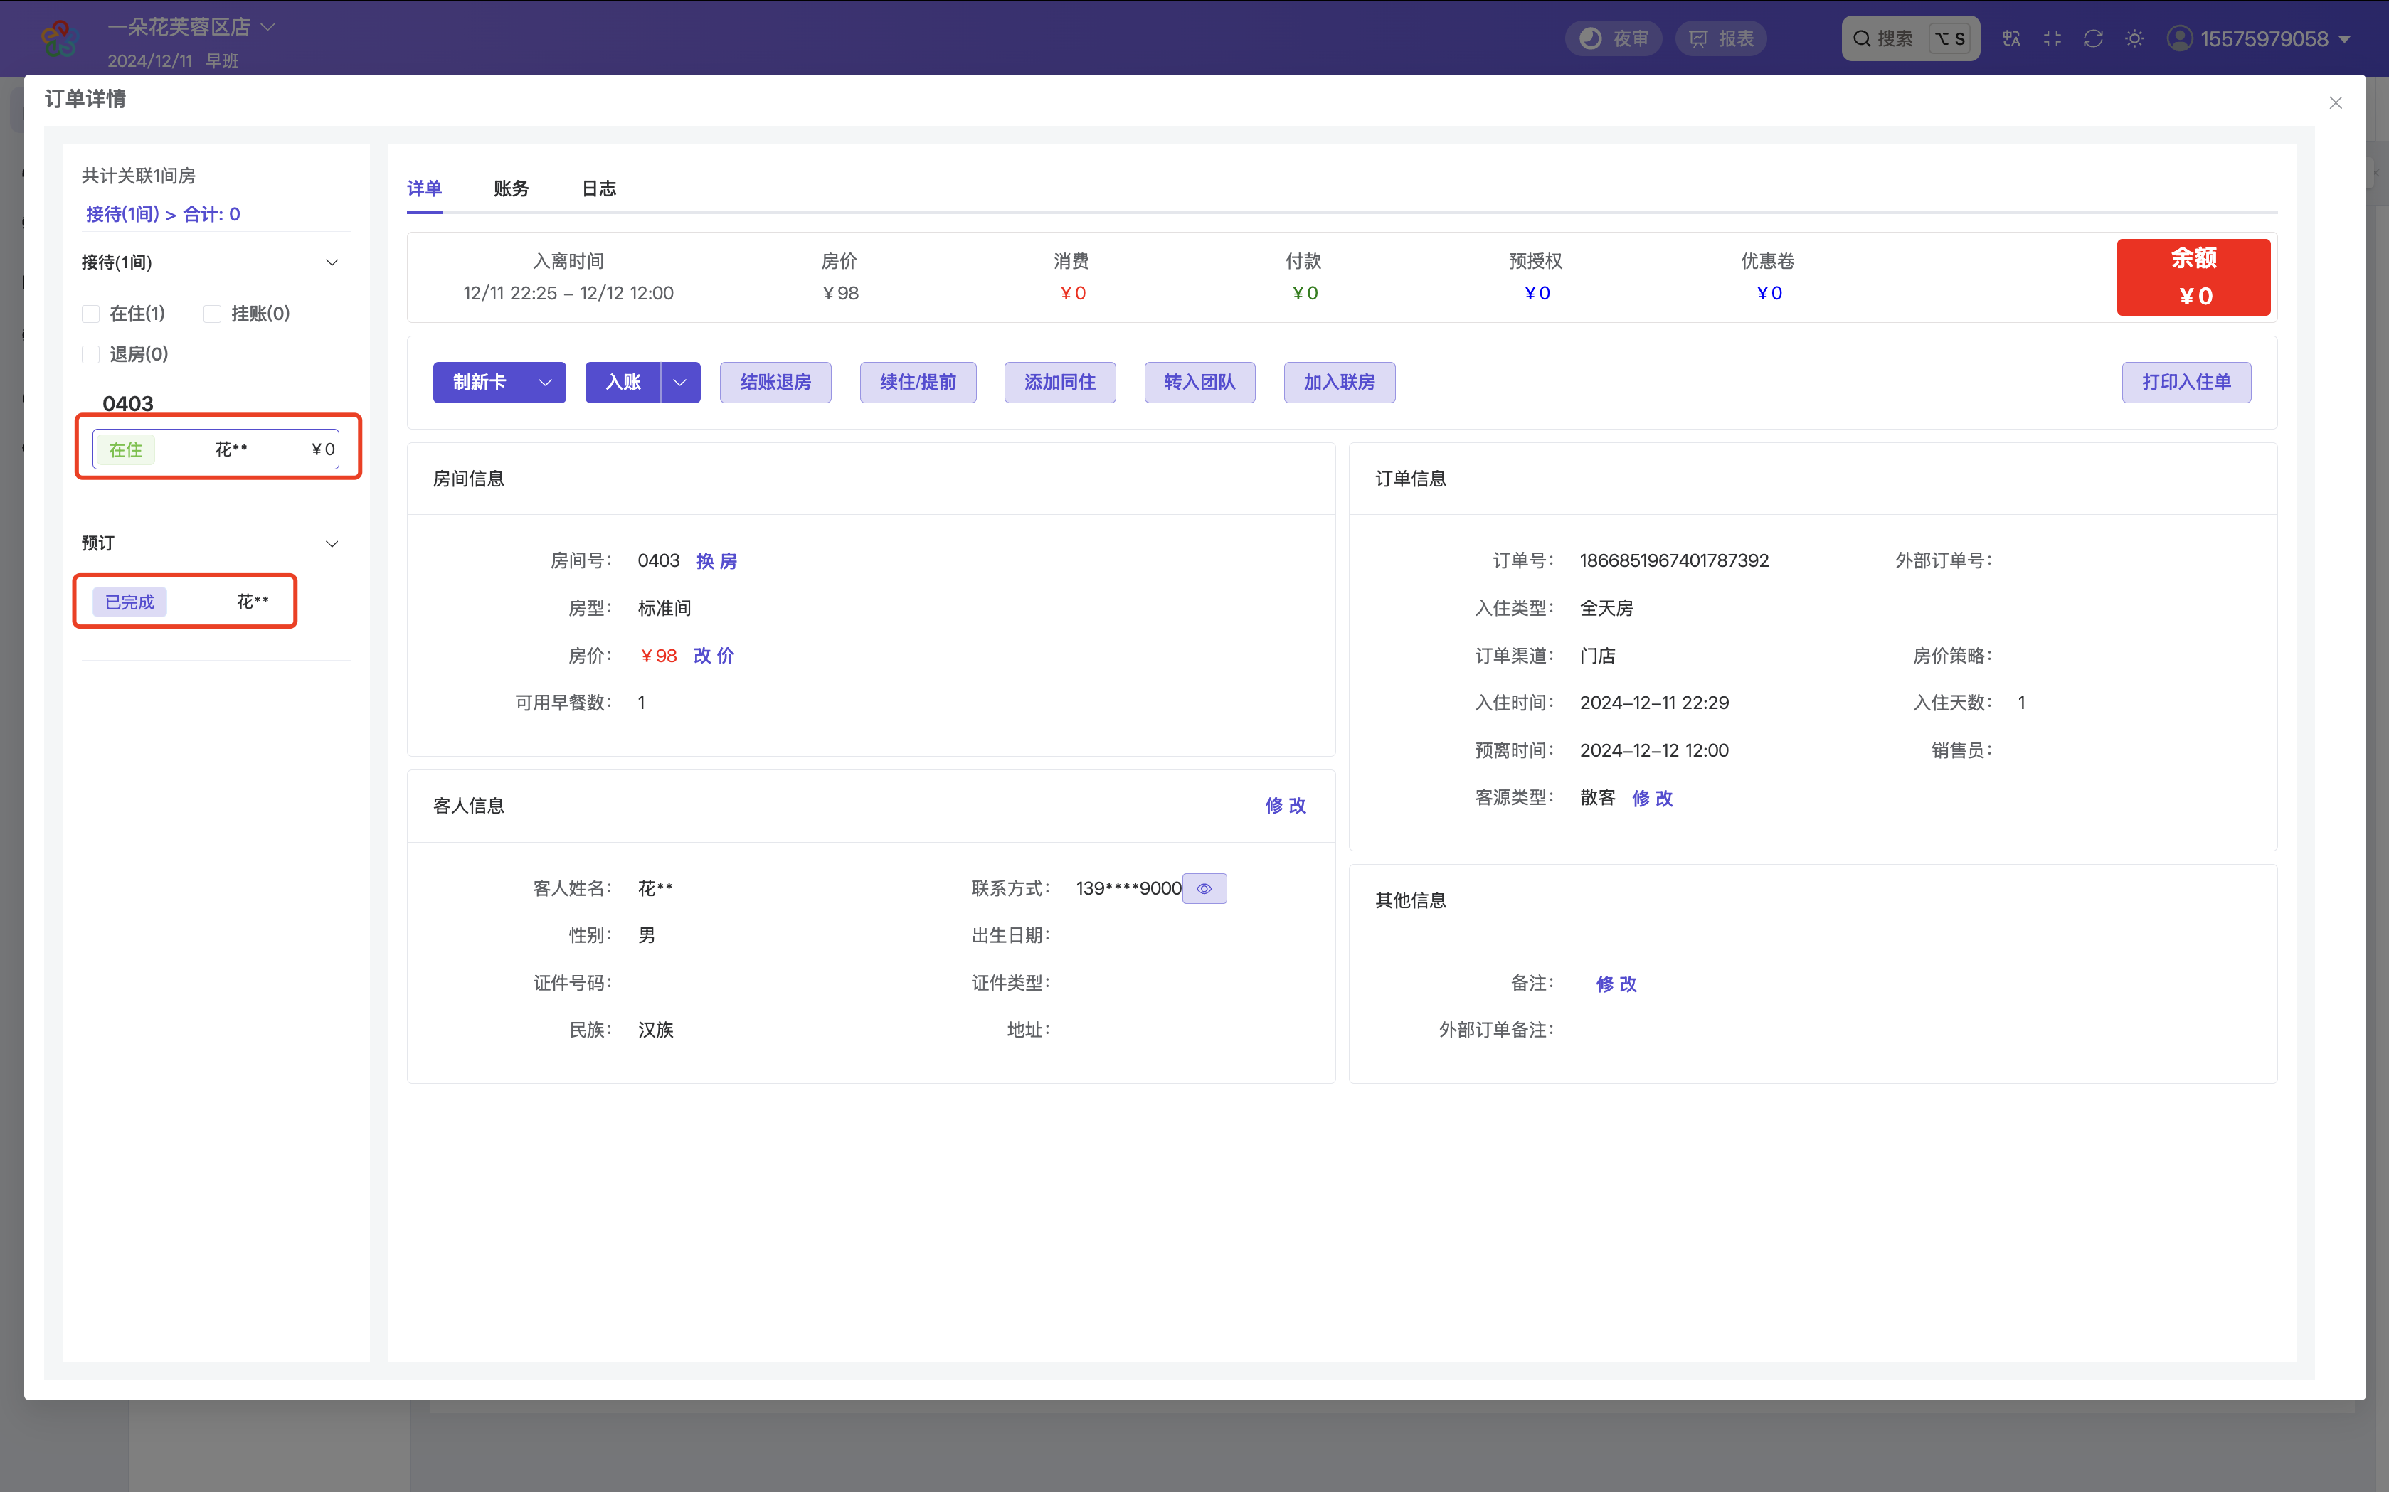
Task: Click the 续住/提前 button
Action: coord(918,382)
